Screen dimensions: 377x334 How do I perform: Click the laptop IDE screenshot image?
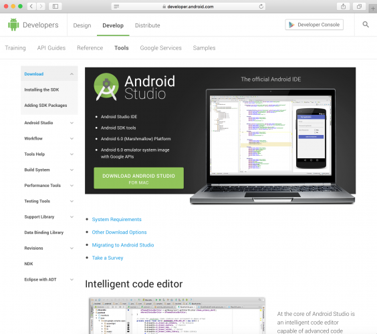272,146
